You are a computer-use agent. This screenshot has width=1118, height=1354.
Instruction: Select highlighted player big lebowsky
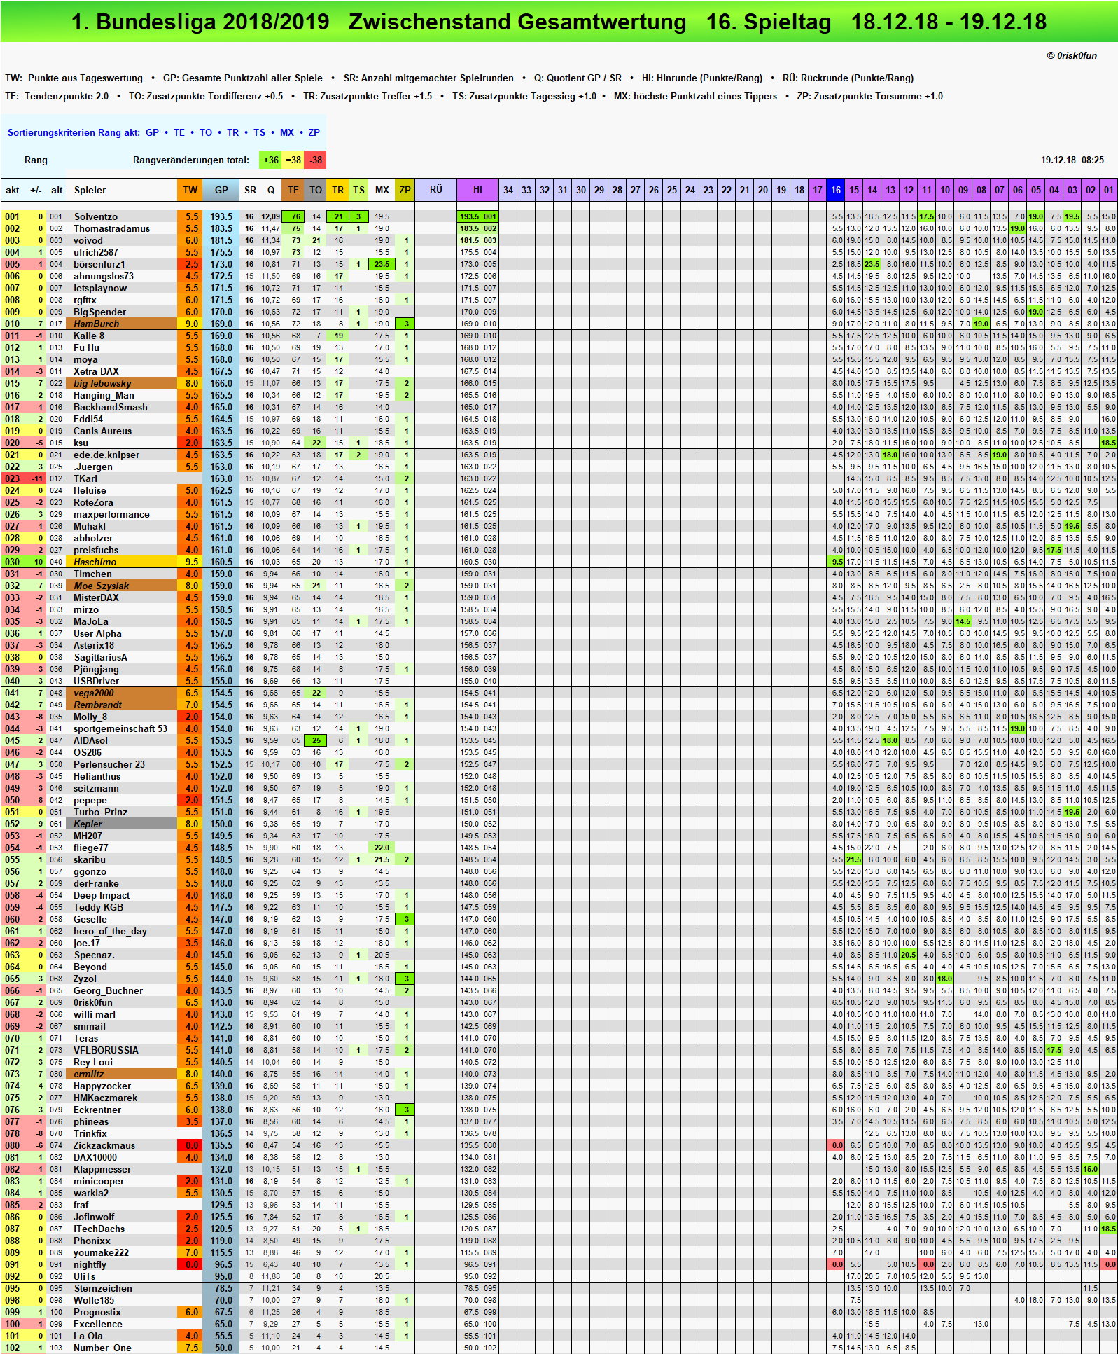pos(102,383)
